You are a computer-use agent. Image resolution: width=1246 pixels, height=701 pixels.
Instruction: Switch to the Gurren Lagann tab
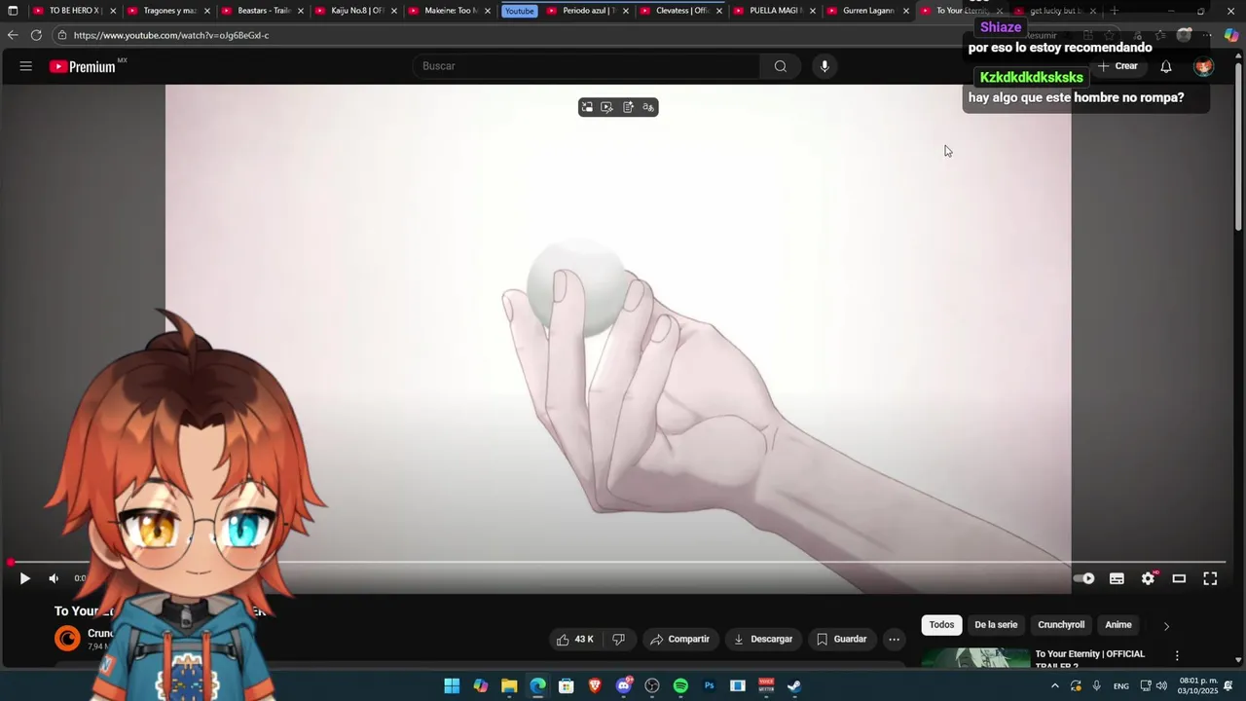(x=867, y=11)
